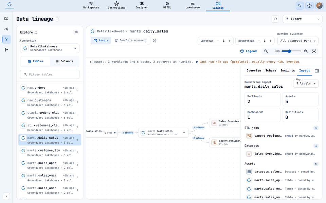Increase Downstream depth
Screen dimensions: 326x203
271,41
